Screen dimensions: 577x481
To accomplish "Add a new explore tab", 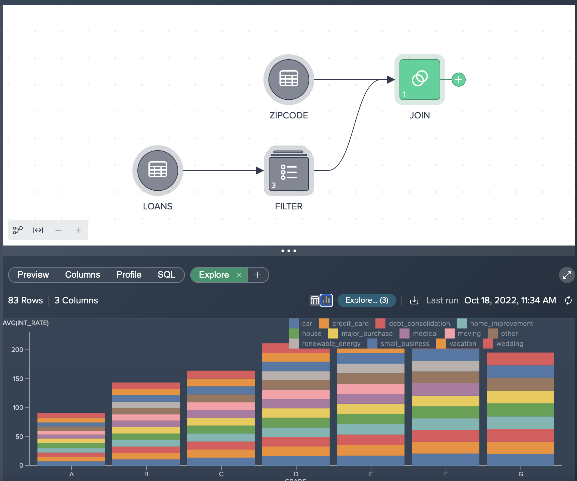I will 258,275.
